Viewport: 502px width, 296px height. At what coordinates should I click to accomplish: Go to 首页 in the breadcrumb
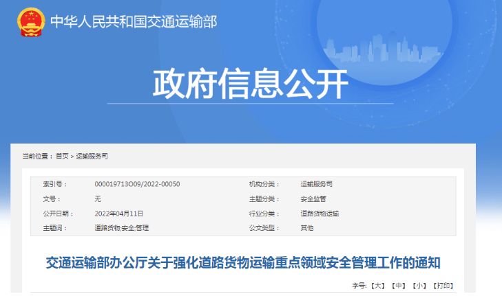[x=62, y=156]
